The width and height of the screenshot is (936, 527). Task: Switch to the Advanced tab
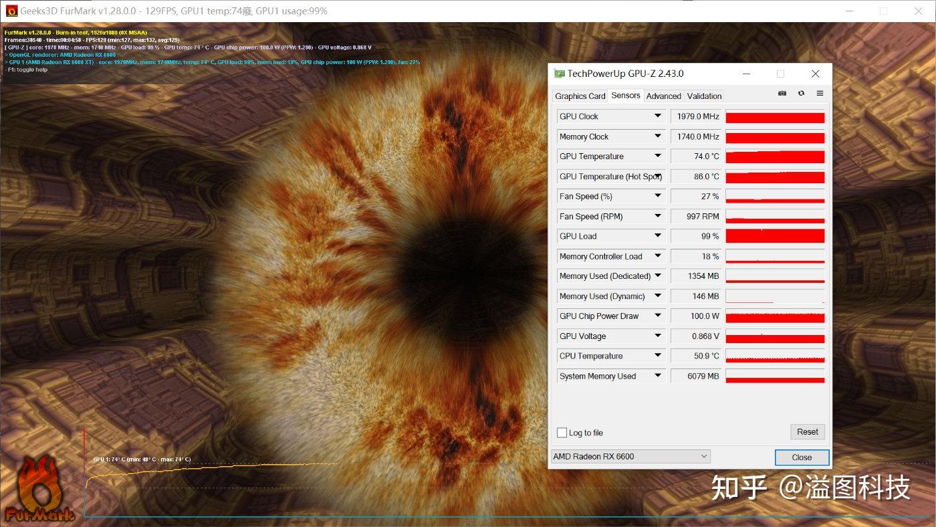664,96
